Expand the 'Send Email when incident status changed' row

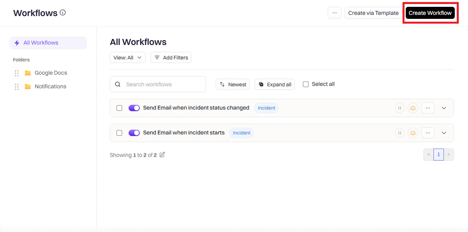[x=444, y=108]
